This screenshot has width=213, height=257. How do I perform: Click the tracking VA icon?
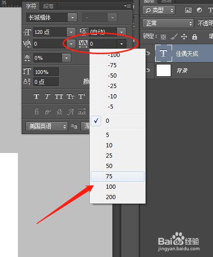coord(83,44)
